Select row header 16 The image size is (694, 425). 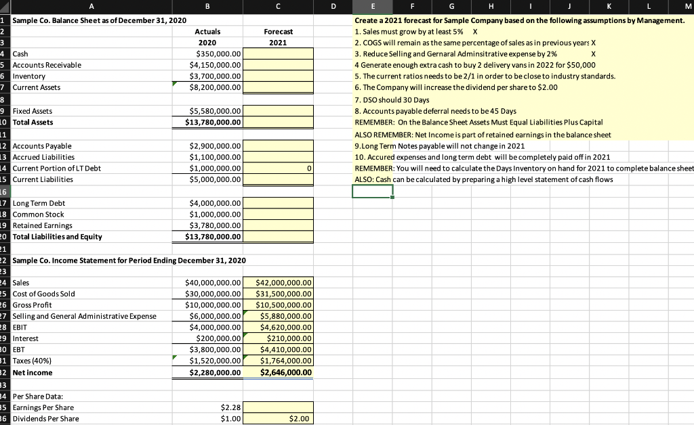pyautogui.click(x=3, y=192)
